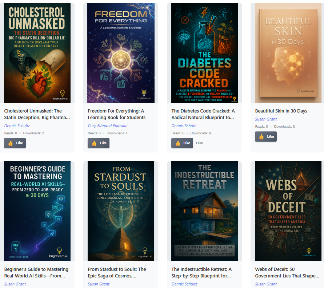
Task: Click thumbs-up icon for Diabetes Code Cracked
Action: [x=178, y=143]
